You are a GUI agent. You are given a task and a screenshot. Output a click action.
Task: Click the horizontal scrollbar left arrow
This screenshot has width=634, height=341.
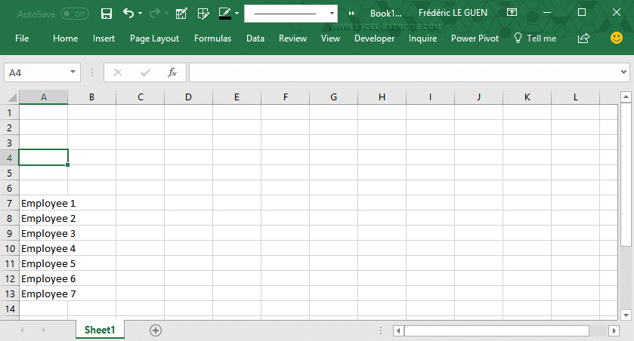coord(398,331)
